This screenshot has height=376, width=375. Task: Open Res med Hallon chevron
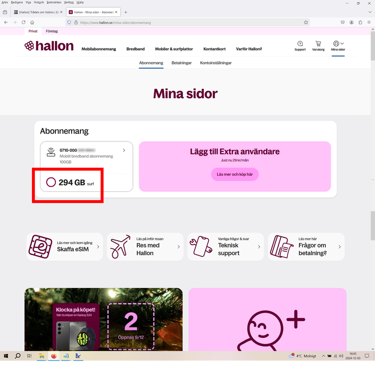pyautogui.click(x=179, y=246)
